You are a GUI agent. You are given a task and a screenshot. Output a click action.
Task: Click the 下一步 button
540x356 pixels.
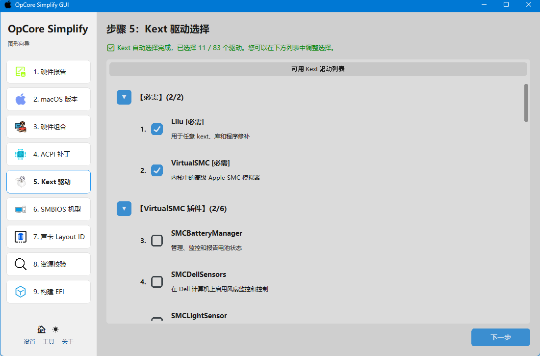500,337
